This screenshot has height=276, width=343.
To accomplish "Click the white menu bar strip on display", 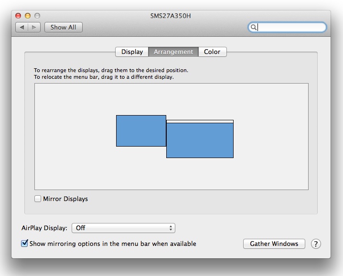I will coord(200,122).
